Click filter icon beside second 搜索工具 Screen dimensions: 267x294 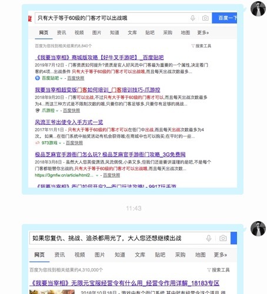tap(209, 270)
